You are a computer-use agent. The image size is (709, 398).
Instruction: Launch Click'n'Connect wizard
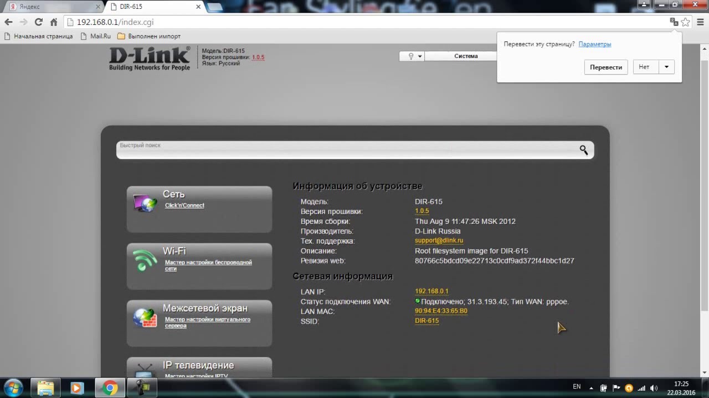184,205
